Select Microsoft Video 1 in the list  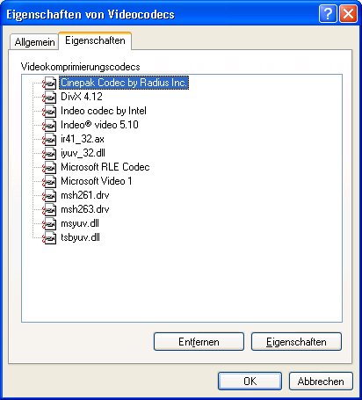(x=97, y=181)
